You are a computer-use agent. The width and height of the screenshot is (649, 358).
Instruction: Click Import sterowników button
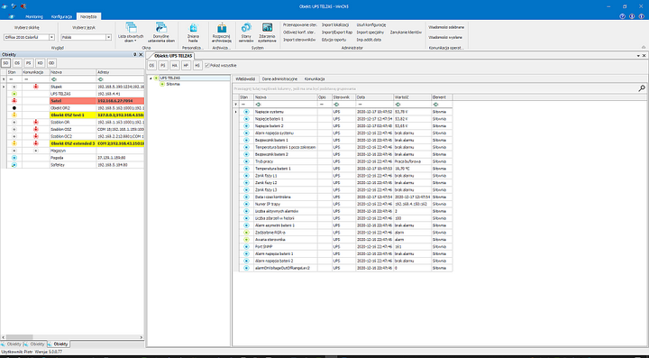pyautogui.click(x=299, y=40)
